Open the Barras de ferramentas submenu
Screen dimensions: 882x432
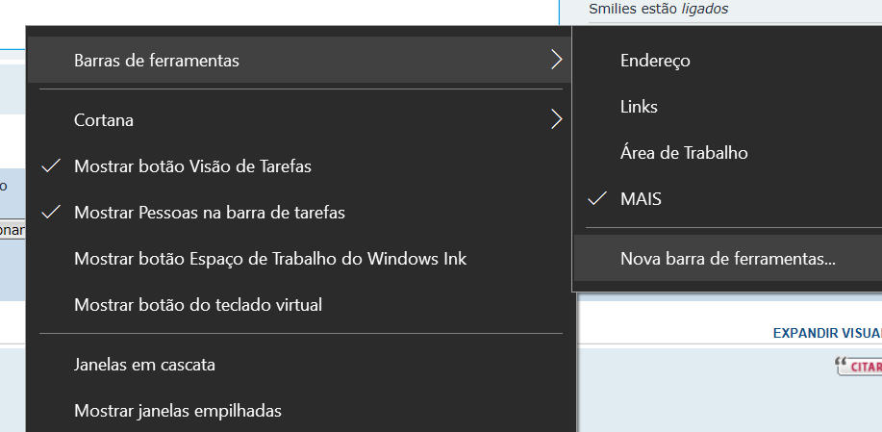pyautogui.click(x=157, y=61)
